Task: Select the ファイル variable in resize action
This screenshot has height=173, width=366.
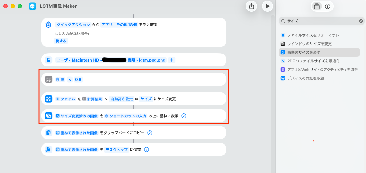Action: click(x=65, y=99)
